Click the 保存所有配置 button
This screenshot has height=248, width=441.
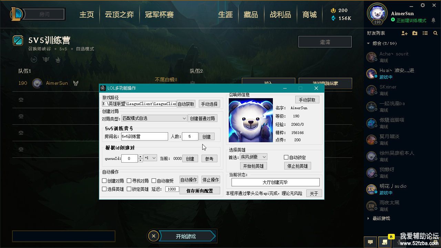[200, 190]
